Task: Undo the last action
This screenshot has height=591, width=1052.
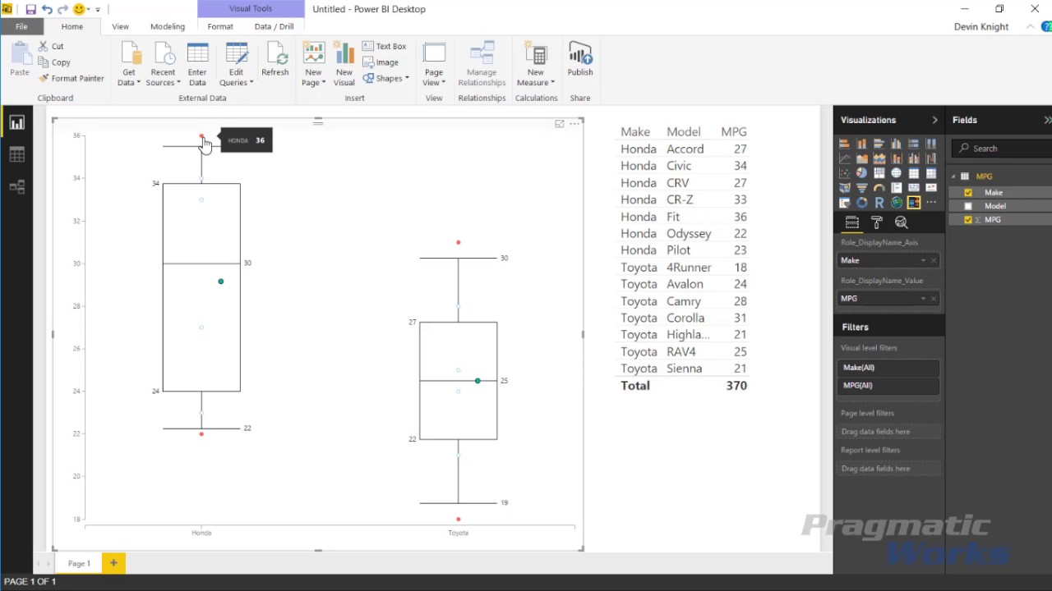Action: [47, 9]
